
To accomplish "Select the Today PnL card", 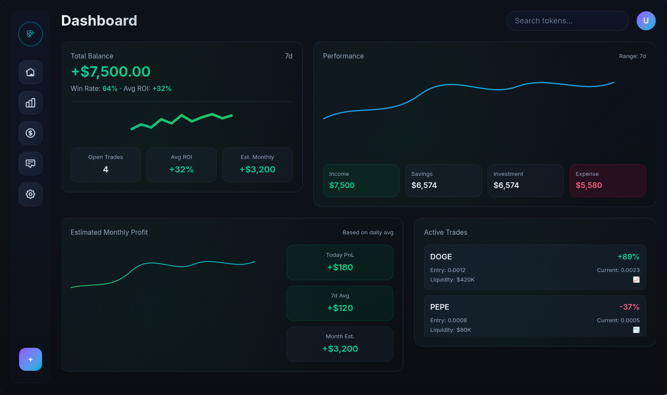I will (340, 262).
